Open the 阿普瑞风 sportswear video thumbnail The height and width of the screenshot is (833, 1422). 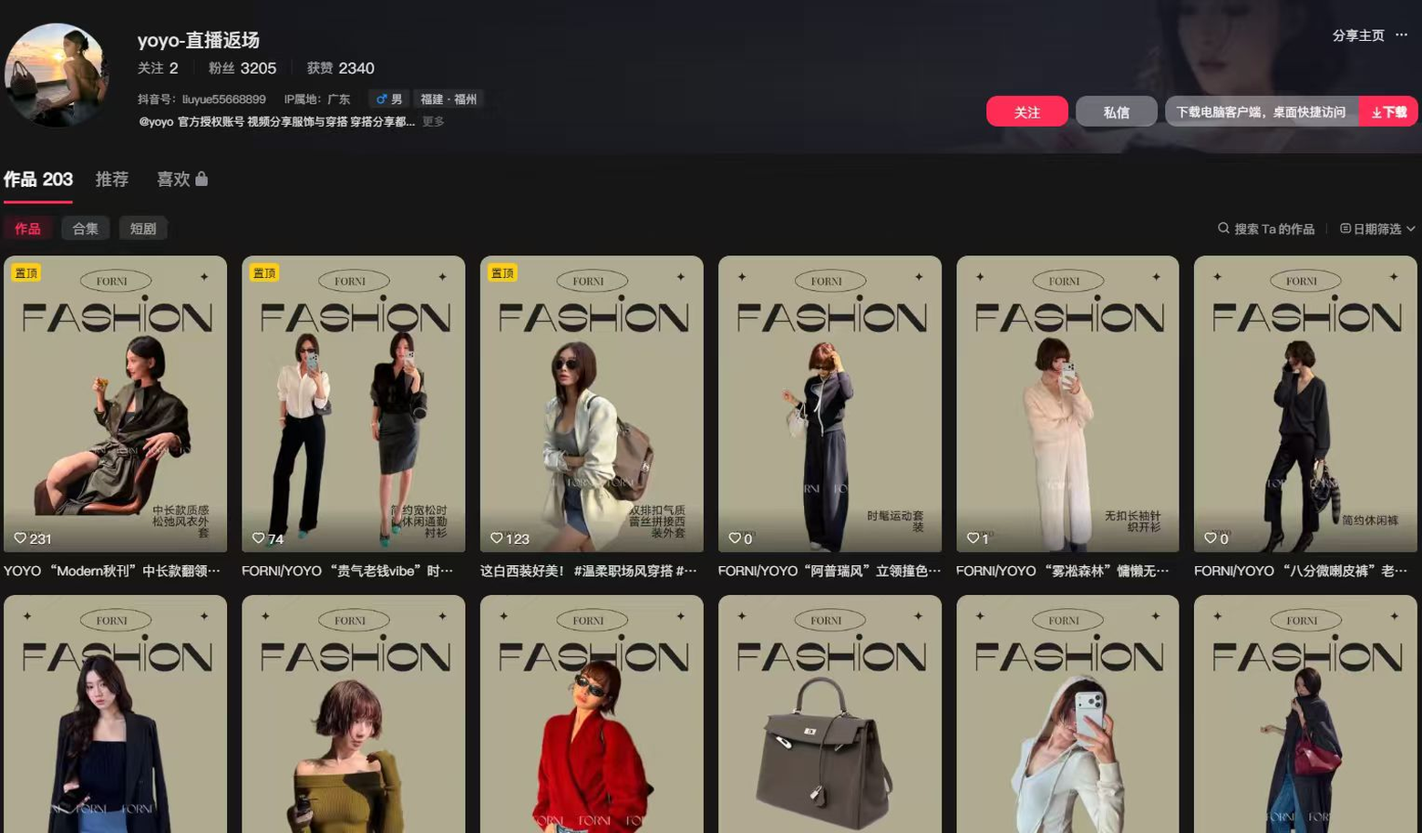[x=829, y=404]
